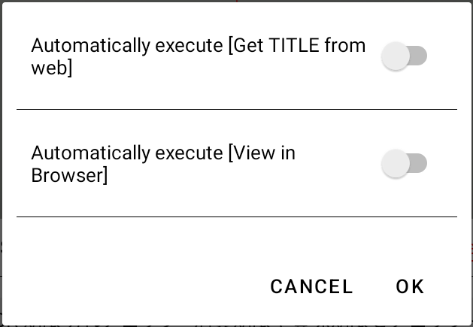
Task: Click the "Automatically execute [Get TITLE from web]" label
Action: 198,56
